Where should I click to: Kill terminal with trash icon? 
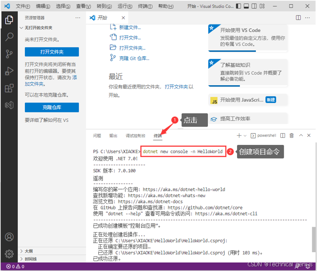pos(292,135)
